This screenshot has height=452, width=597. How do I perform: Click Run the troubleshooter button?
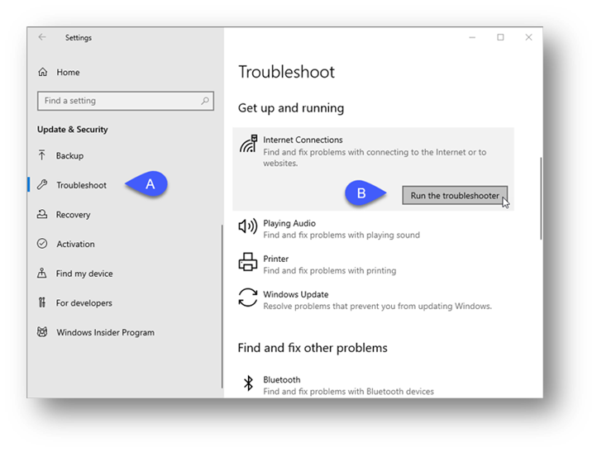[x=455, y=195]
